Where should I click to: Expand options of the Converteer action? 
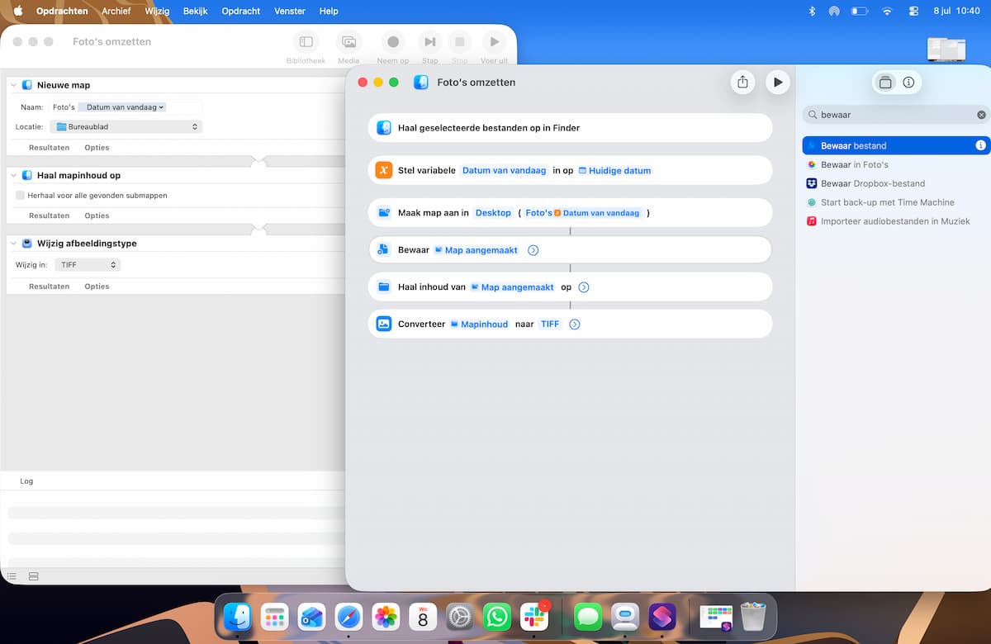point(575,324)
